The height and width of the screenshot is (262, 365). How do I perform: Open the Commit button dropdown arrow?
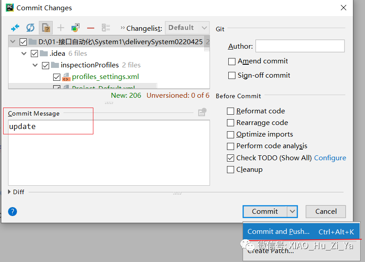click(x=292, y=212)
